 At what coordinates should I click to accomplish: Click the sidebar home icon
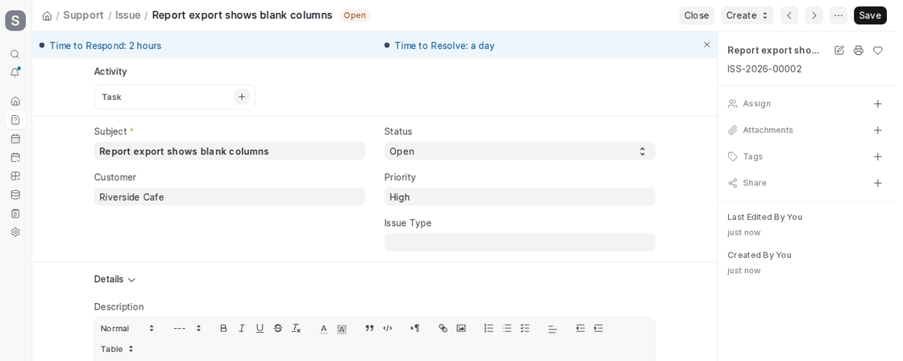coord(15,101)
